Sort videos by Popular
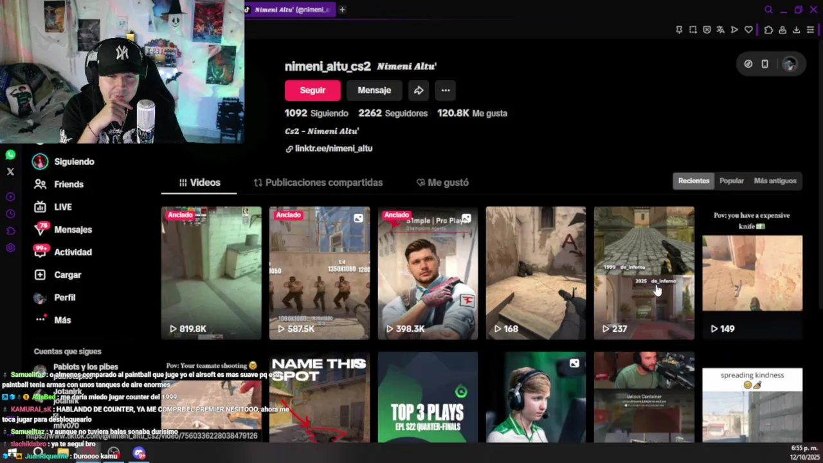The width and height of the screenshot is (823, 463). click(732, 181)
